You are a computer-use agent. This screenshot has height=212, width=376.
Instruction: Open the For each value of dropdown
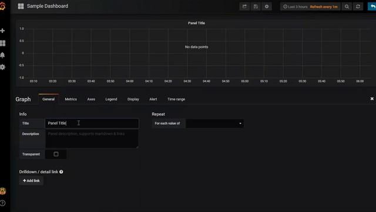[x=214, y=123]
